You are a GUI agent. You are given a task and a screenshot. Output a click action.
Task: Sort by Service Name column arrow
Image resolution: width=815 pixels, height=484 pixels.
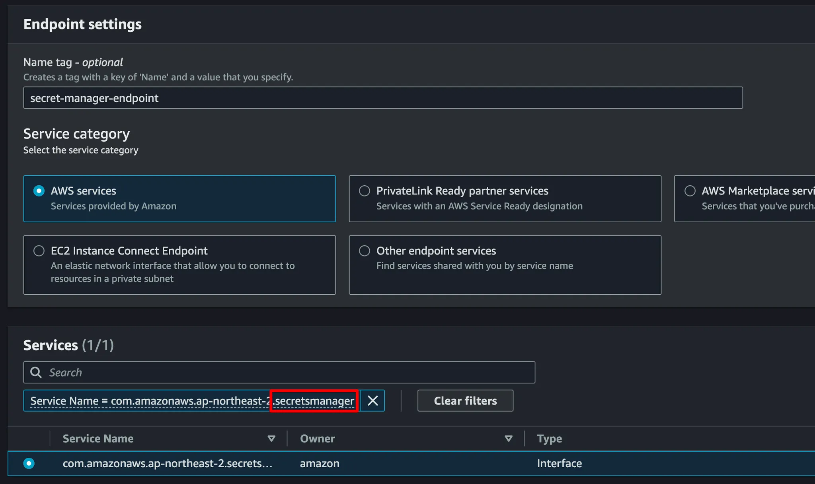point(271,438)
